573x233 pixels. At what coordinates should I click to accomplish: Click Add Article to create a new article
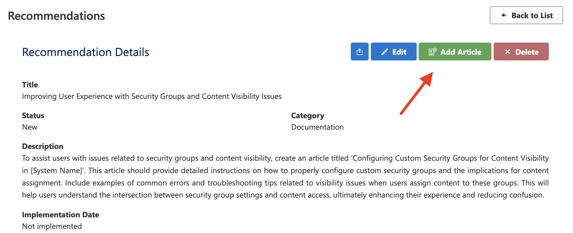455,51
